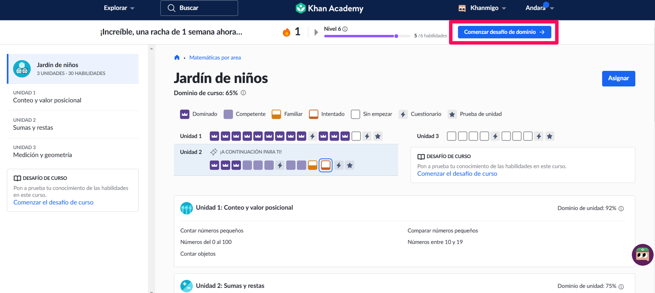655x293 pixels.
Task: Click the Dominado legend label
Action: click(205, 114)
